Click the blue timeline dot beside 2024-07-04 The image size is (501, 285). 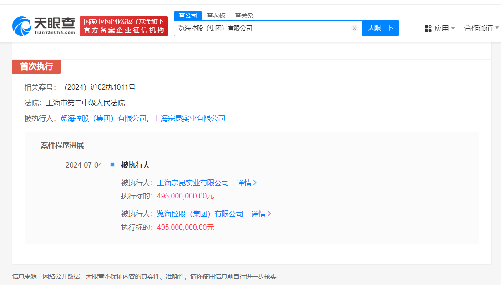[112, 165]
